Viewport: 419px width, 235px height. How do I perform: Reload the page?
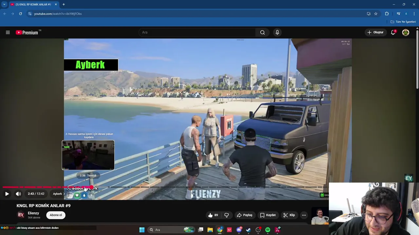tap(20, 14)
